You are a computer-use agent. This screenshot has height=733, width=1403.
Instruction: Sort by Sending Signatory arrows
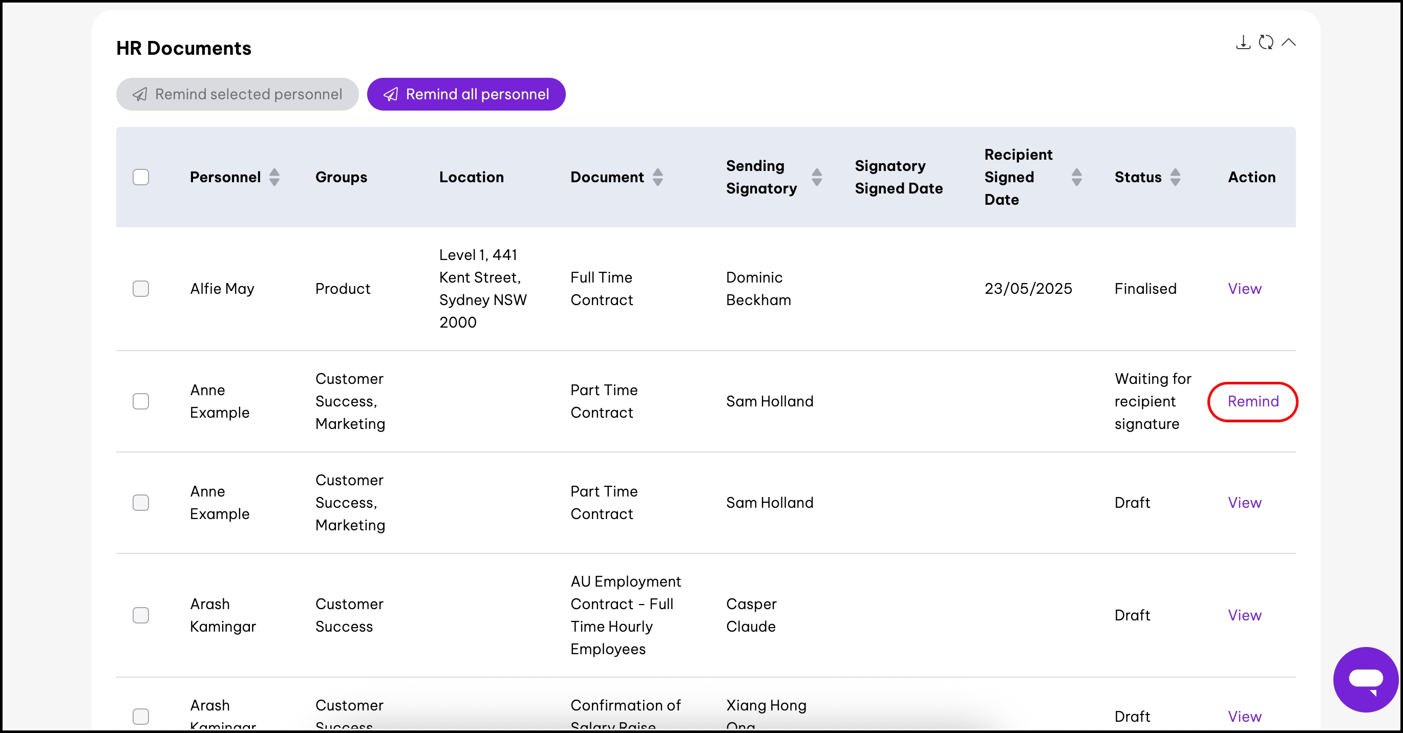point(816,177)
